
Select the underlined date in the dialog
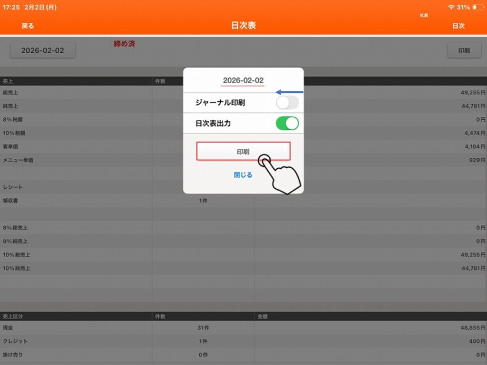(243, 80)
